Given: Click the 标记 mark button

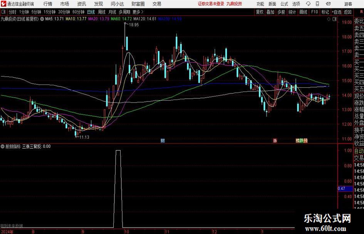Looking at the screenshot, I should [x=325, y=12].
